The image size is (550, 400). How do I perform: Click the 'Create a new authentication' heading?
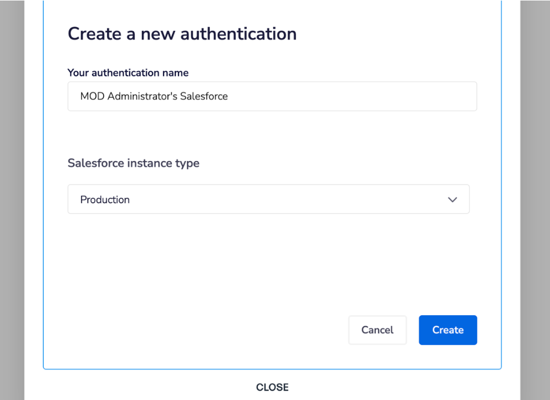tap(182, 34)
